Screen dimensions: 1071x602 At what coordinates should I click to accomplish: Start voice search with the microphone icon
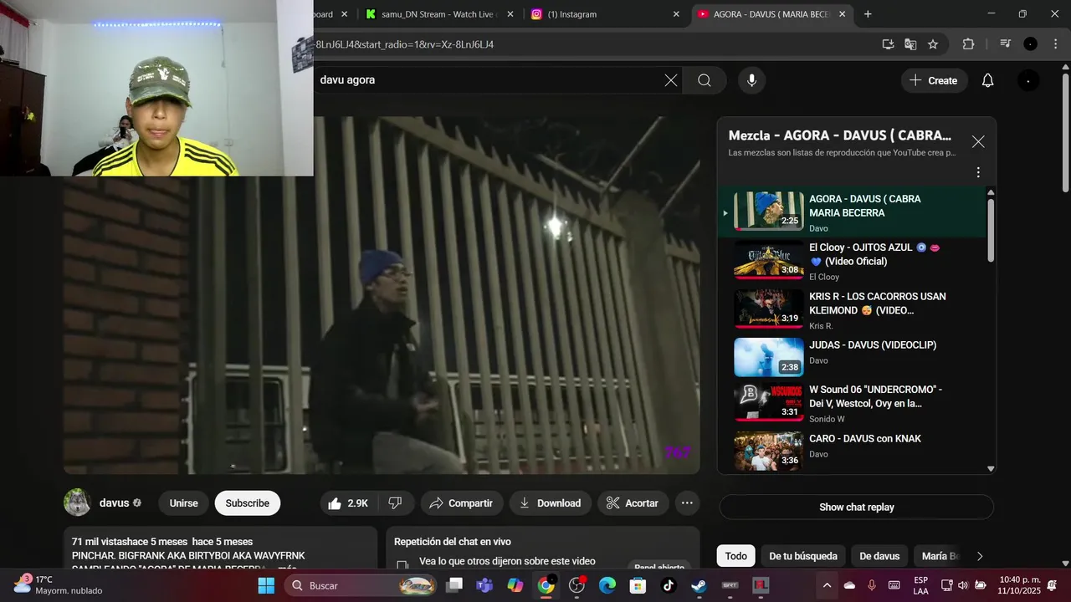751,80
